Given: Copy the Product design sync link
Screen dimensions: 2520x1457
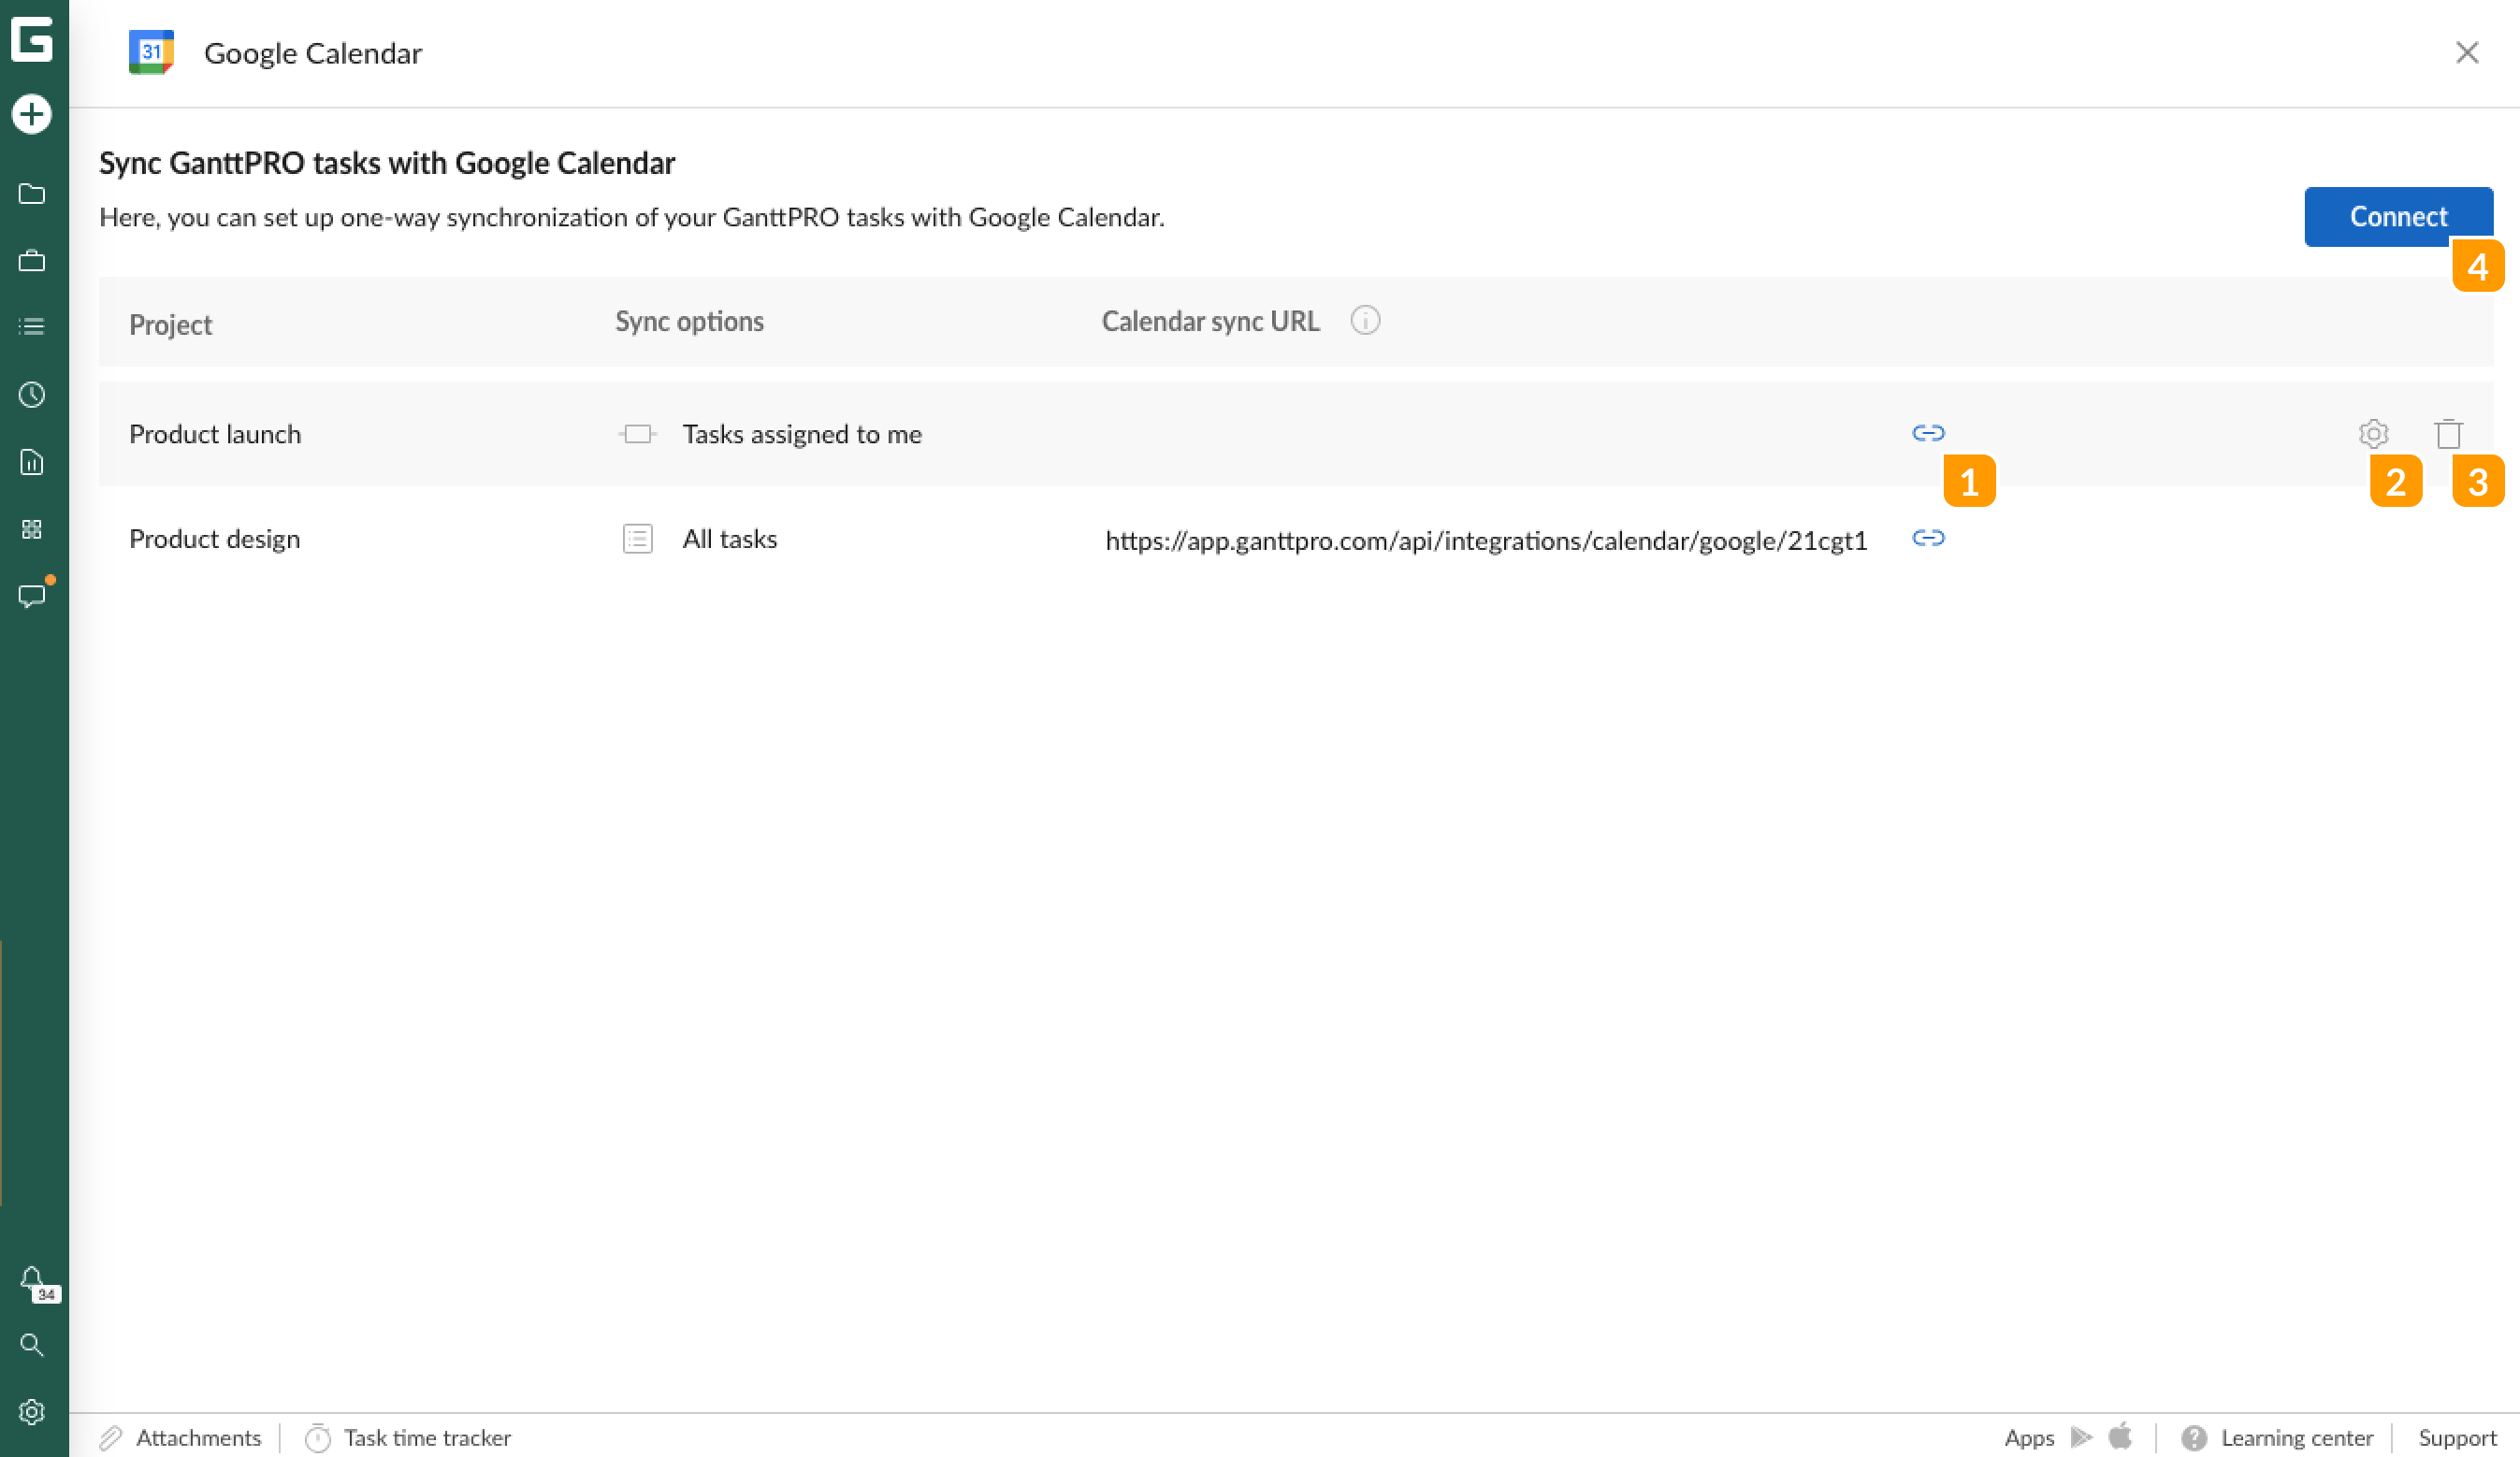Looking at the screenshot, I should point(1929,538).
